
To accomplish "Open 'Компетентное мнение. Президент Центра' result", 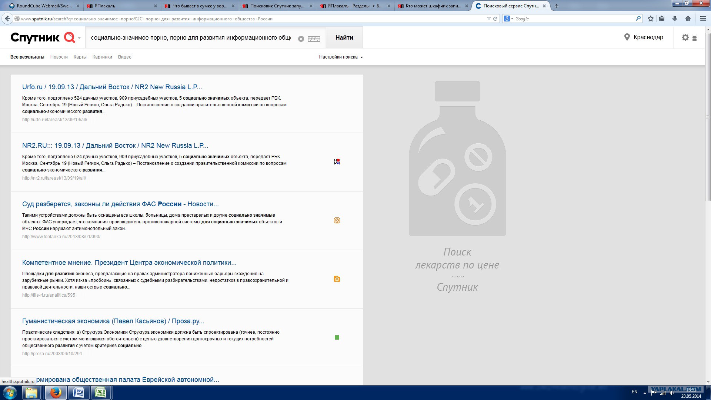I will 129,263.
